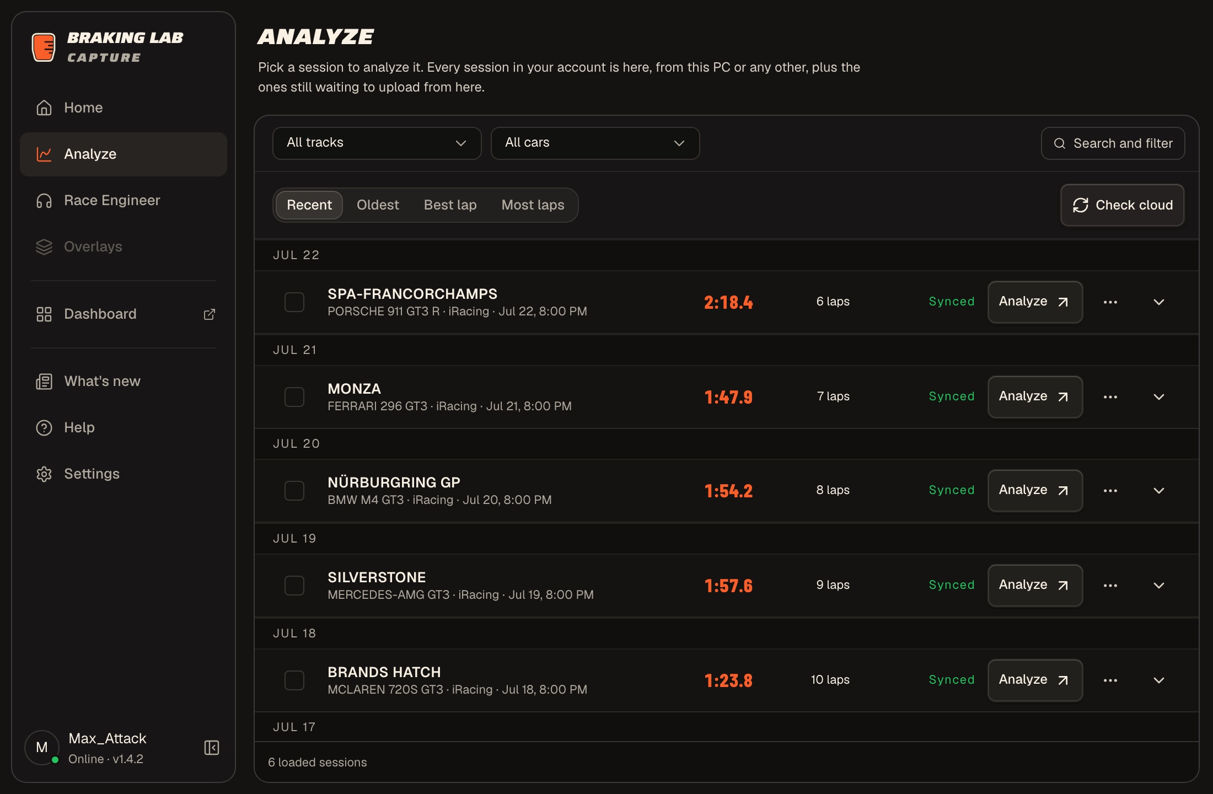Viewport: 1213px width, 794px height.
Task: Open the All cars dropdown
Action: click(x=595, y=143)
